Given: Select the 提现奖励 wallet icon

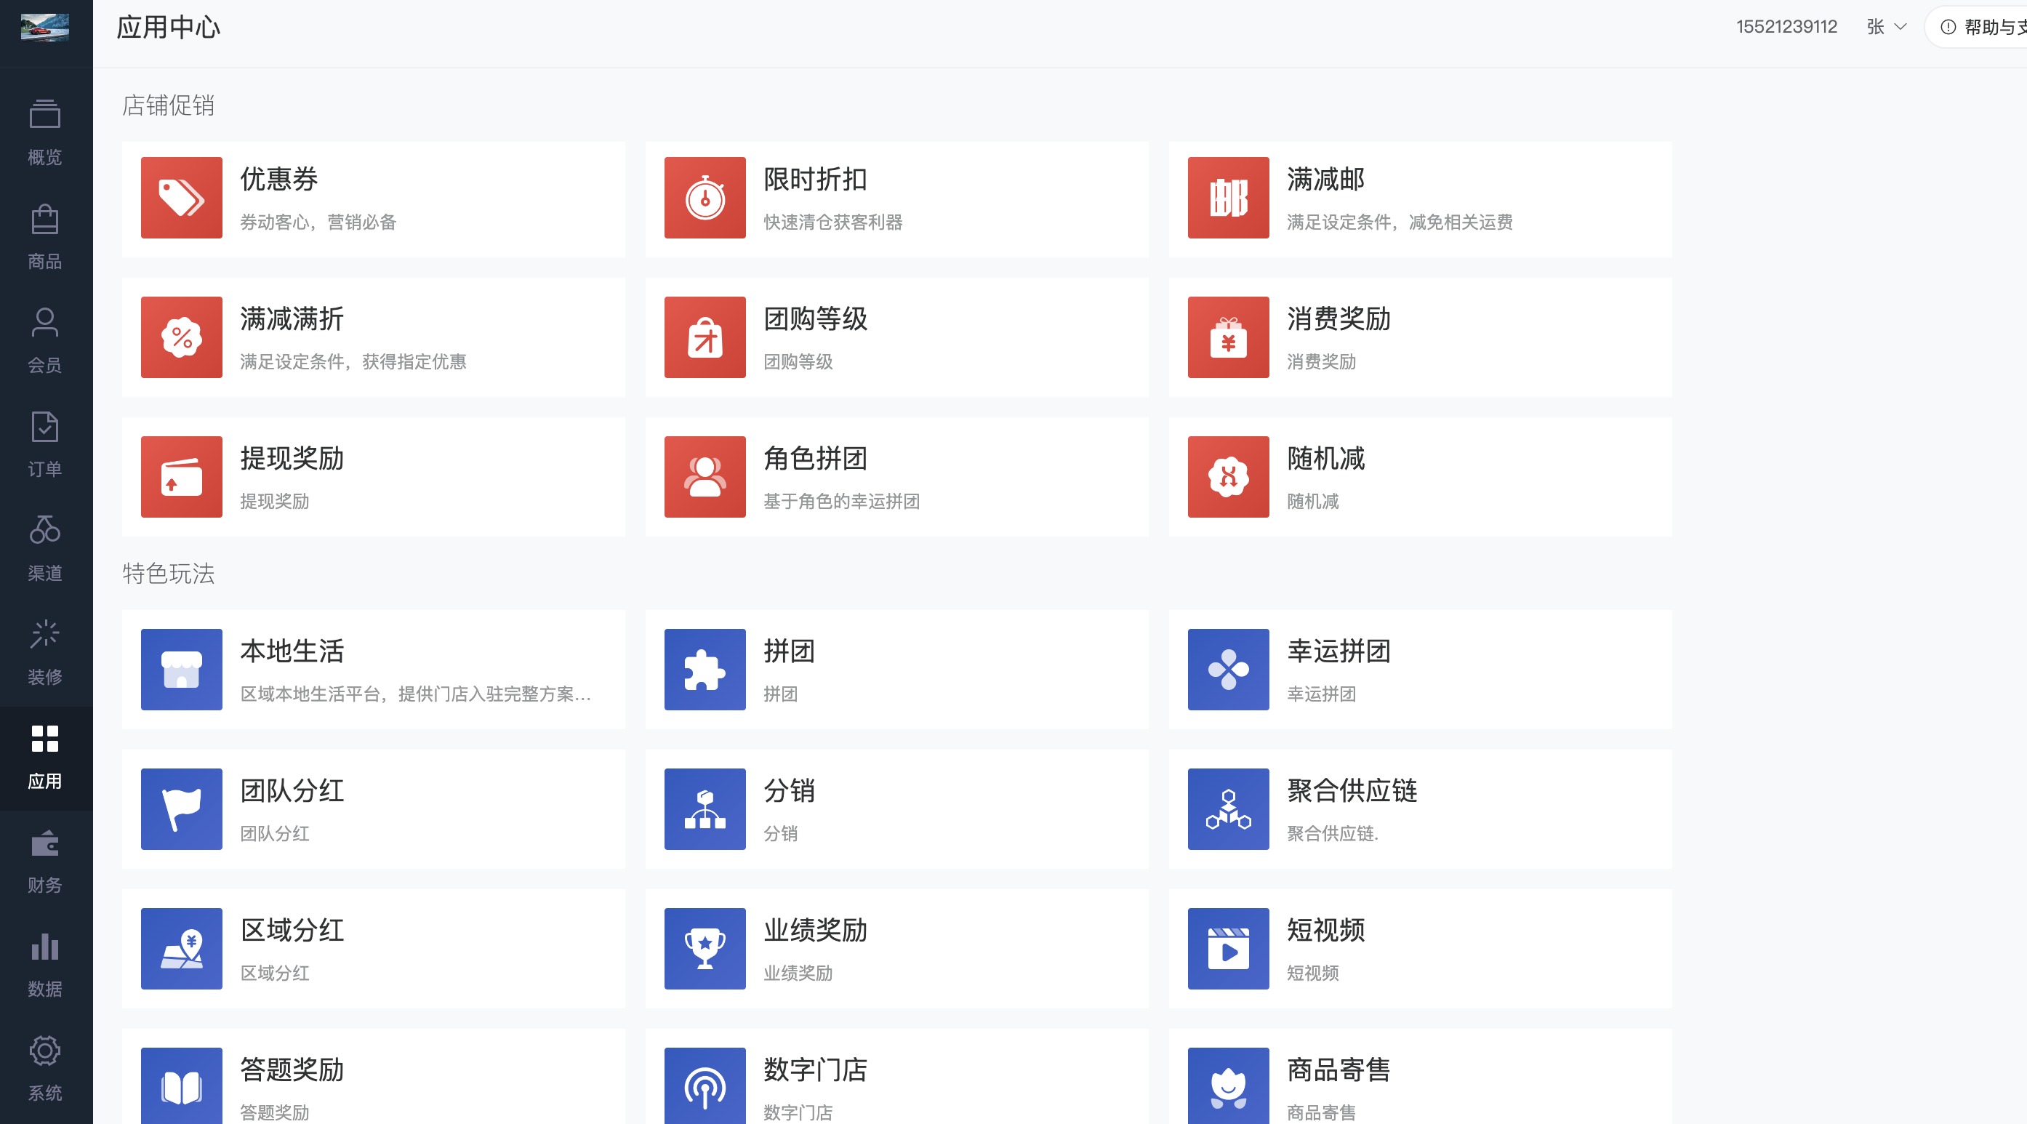Looking at the screenshot, I should [181, 476].
